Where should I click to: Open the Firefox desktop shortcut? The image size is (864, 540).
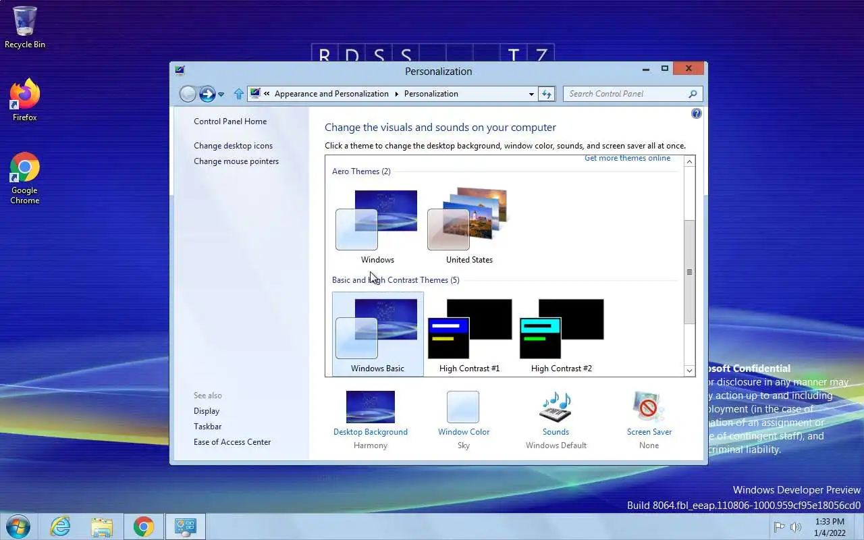click(25, 100)
